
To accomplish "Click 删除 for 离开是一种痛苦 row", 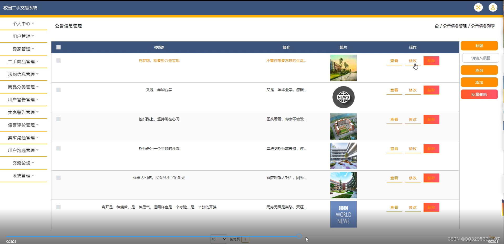I will 431,208.
